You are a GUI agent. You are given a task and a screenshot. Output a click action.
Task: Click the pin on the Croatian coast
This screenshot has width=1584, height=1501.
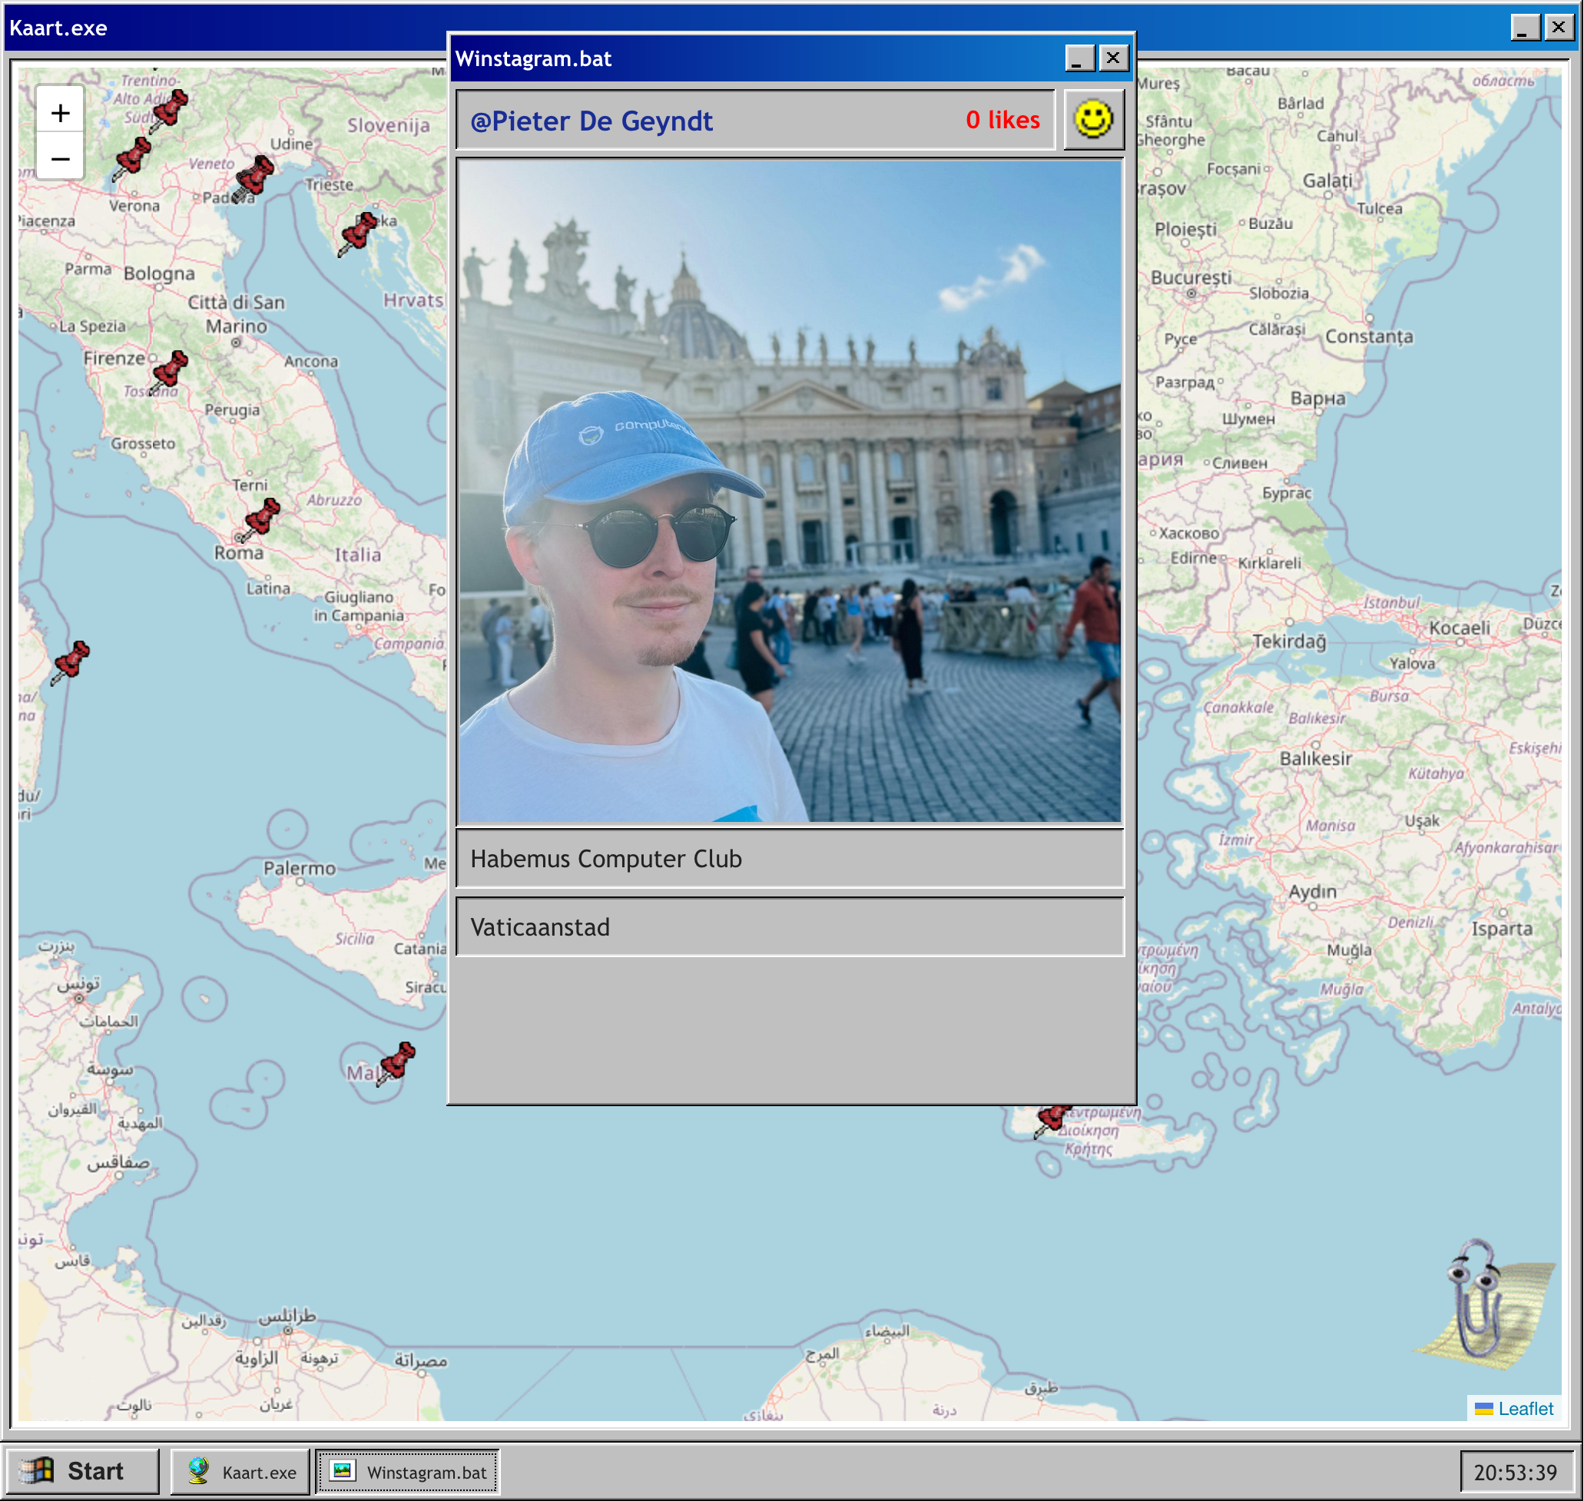click(358, 232)
